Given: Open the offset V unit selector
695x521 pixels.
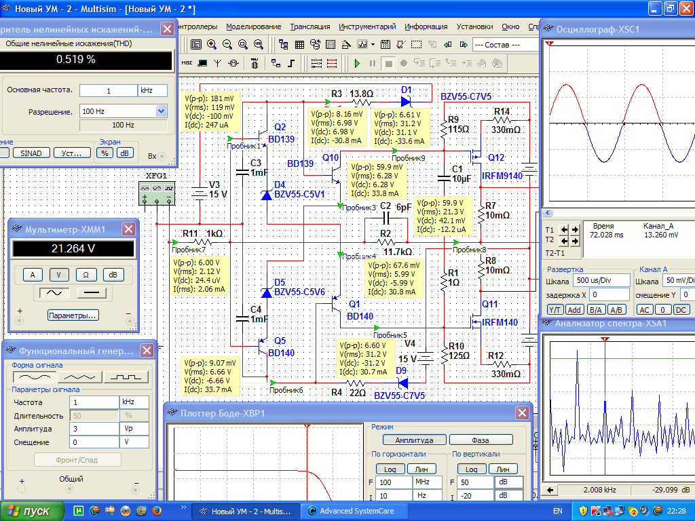Looking at the screenshot, I should click(134, 442).
